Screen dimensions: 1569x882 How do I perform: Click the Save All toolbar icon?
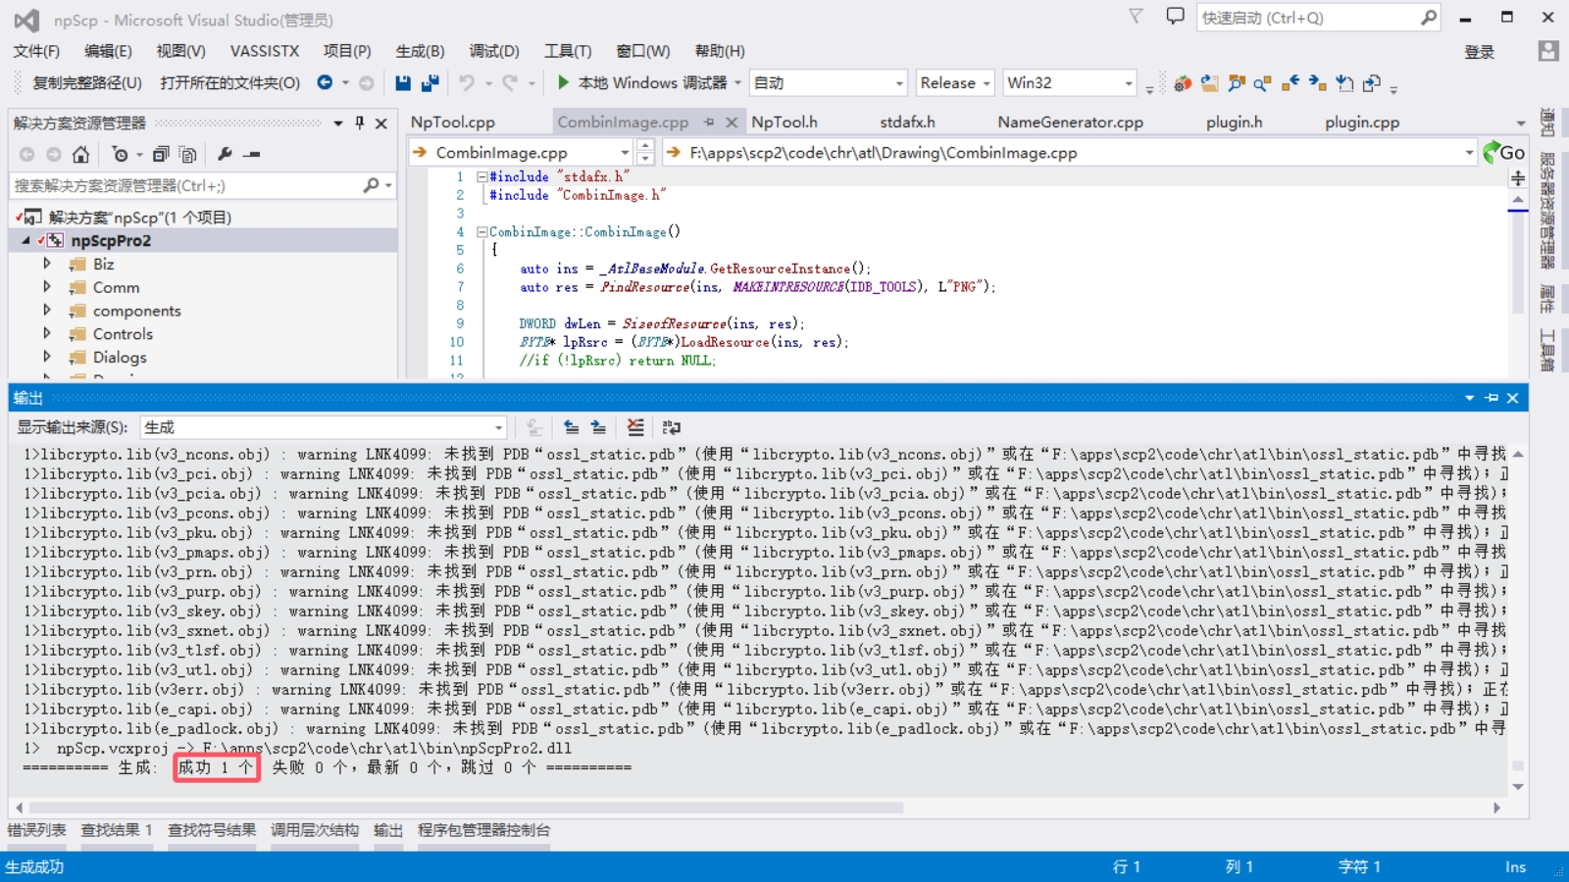tap(430, 83)
